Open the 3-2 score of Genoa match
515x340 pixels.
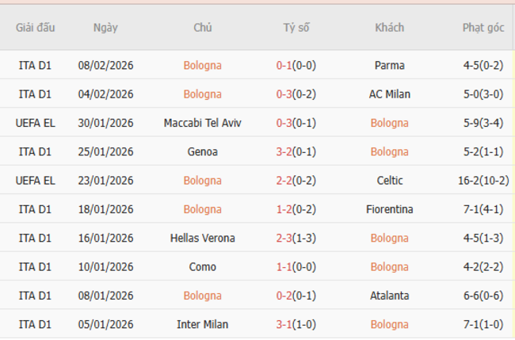[x=285, y=151]
